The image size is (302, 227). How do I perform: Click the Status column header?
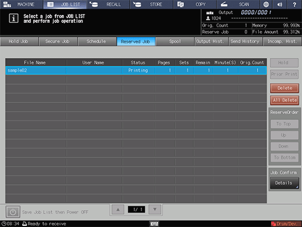point(138,63)
